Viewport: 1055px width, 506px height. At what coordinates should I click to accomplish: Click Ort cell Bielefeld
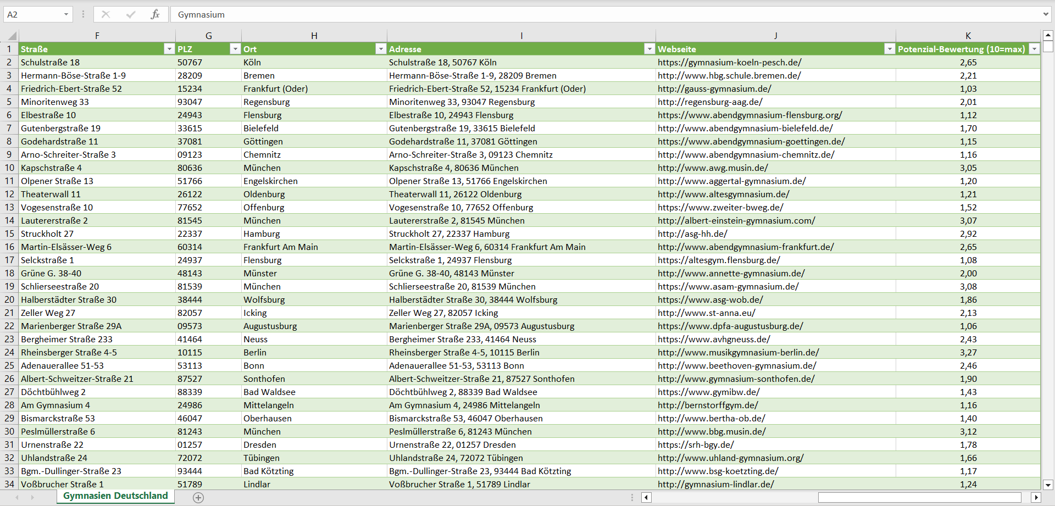pyautogui.click(x=314, y=128)
